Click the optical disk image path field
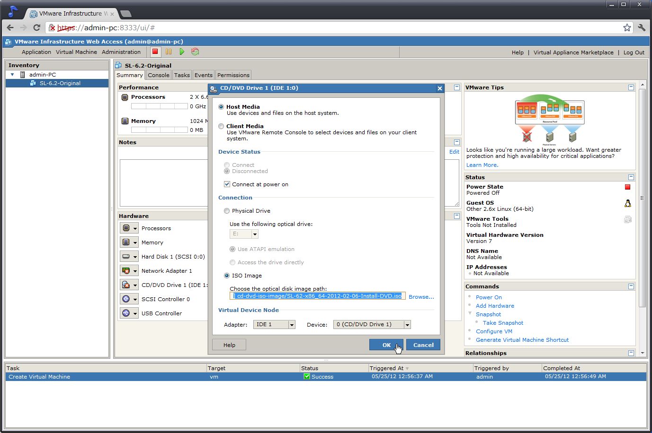 coord(318,296)
